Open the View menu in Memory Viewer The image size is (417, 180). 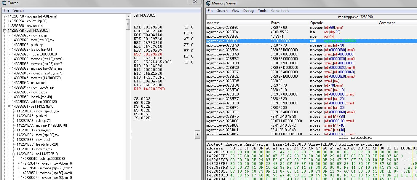coord(235,11)
